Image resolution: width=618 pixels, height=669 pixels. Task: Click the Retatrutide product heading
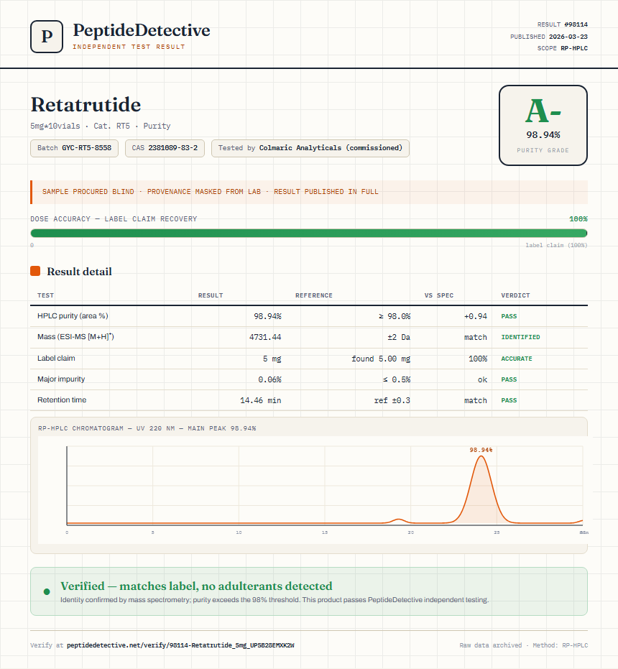tap(86, 104)
